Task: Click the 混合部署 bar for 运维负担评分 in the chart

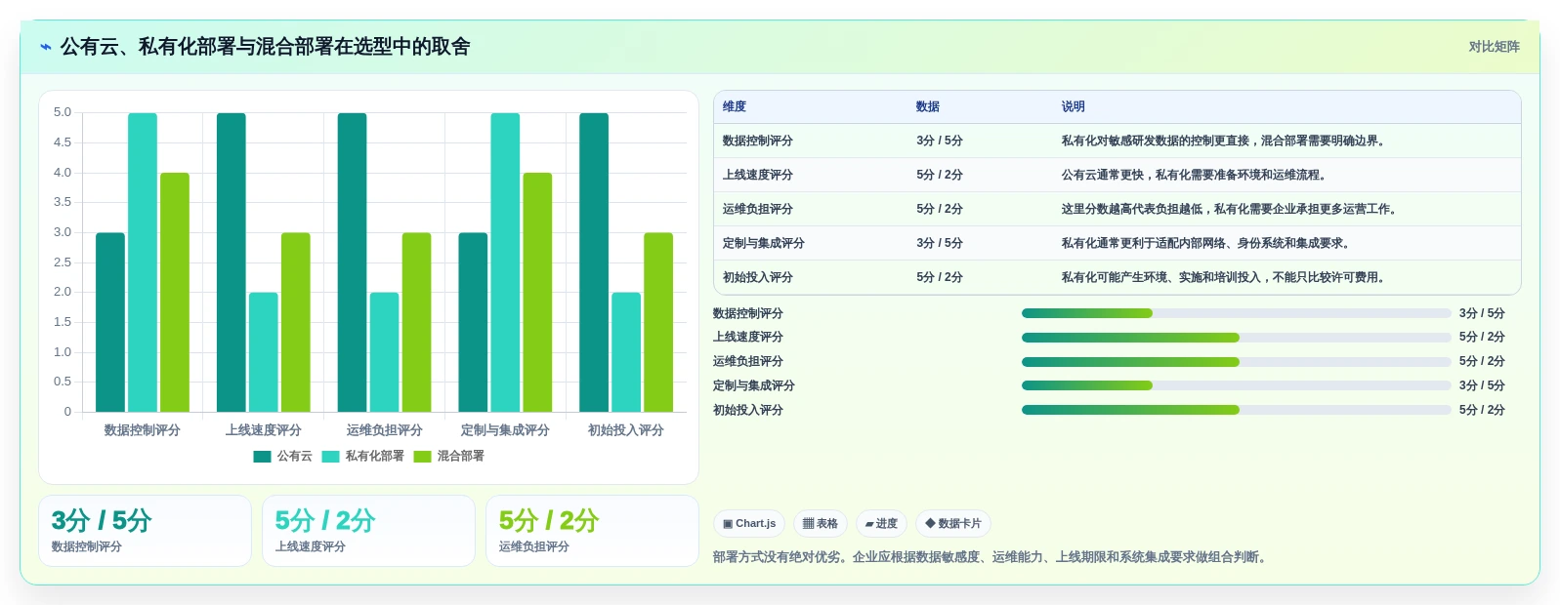Action: tap(417, 322)
